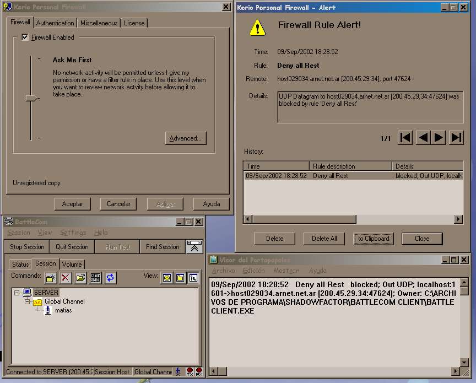This screenshot has height=383, width=476.
Task: Click the yellow warning triangle icon in Alert
Action: pyautogui.click(x=257, y=28)
